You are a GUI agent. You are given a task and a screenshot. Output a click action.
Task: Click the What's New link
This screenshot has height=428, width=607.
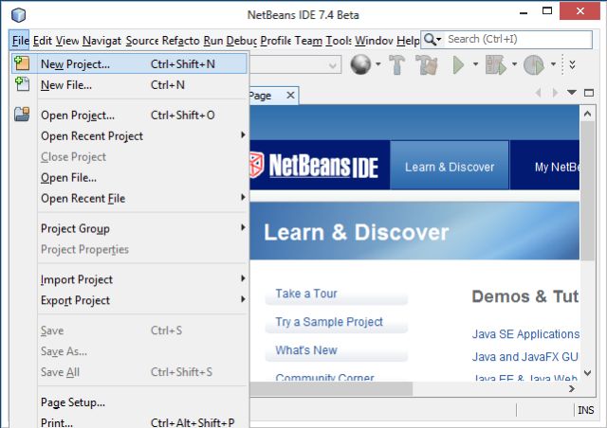click(306, 350)
